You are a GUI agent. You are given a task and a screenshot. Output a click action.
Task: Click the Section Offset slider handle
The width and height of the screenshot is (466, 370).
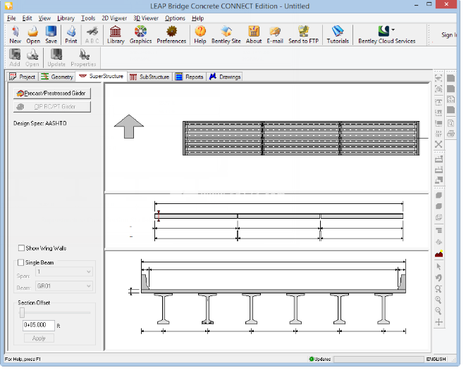click(22, 312)
